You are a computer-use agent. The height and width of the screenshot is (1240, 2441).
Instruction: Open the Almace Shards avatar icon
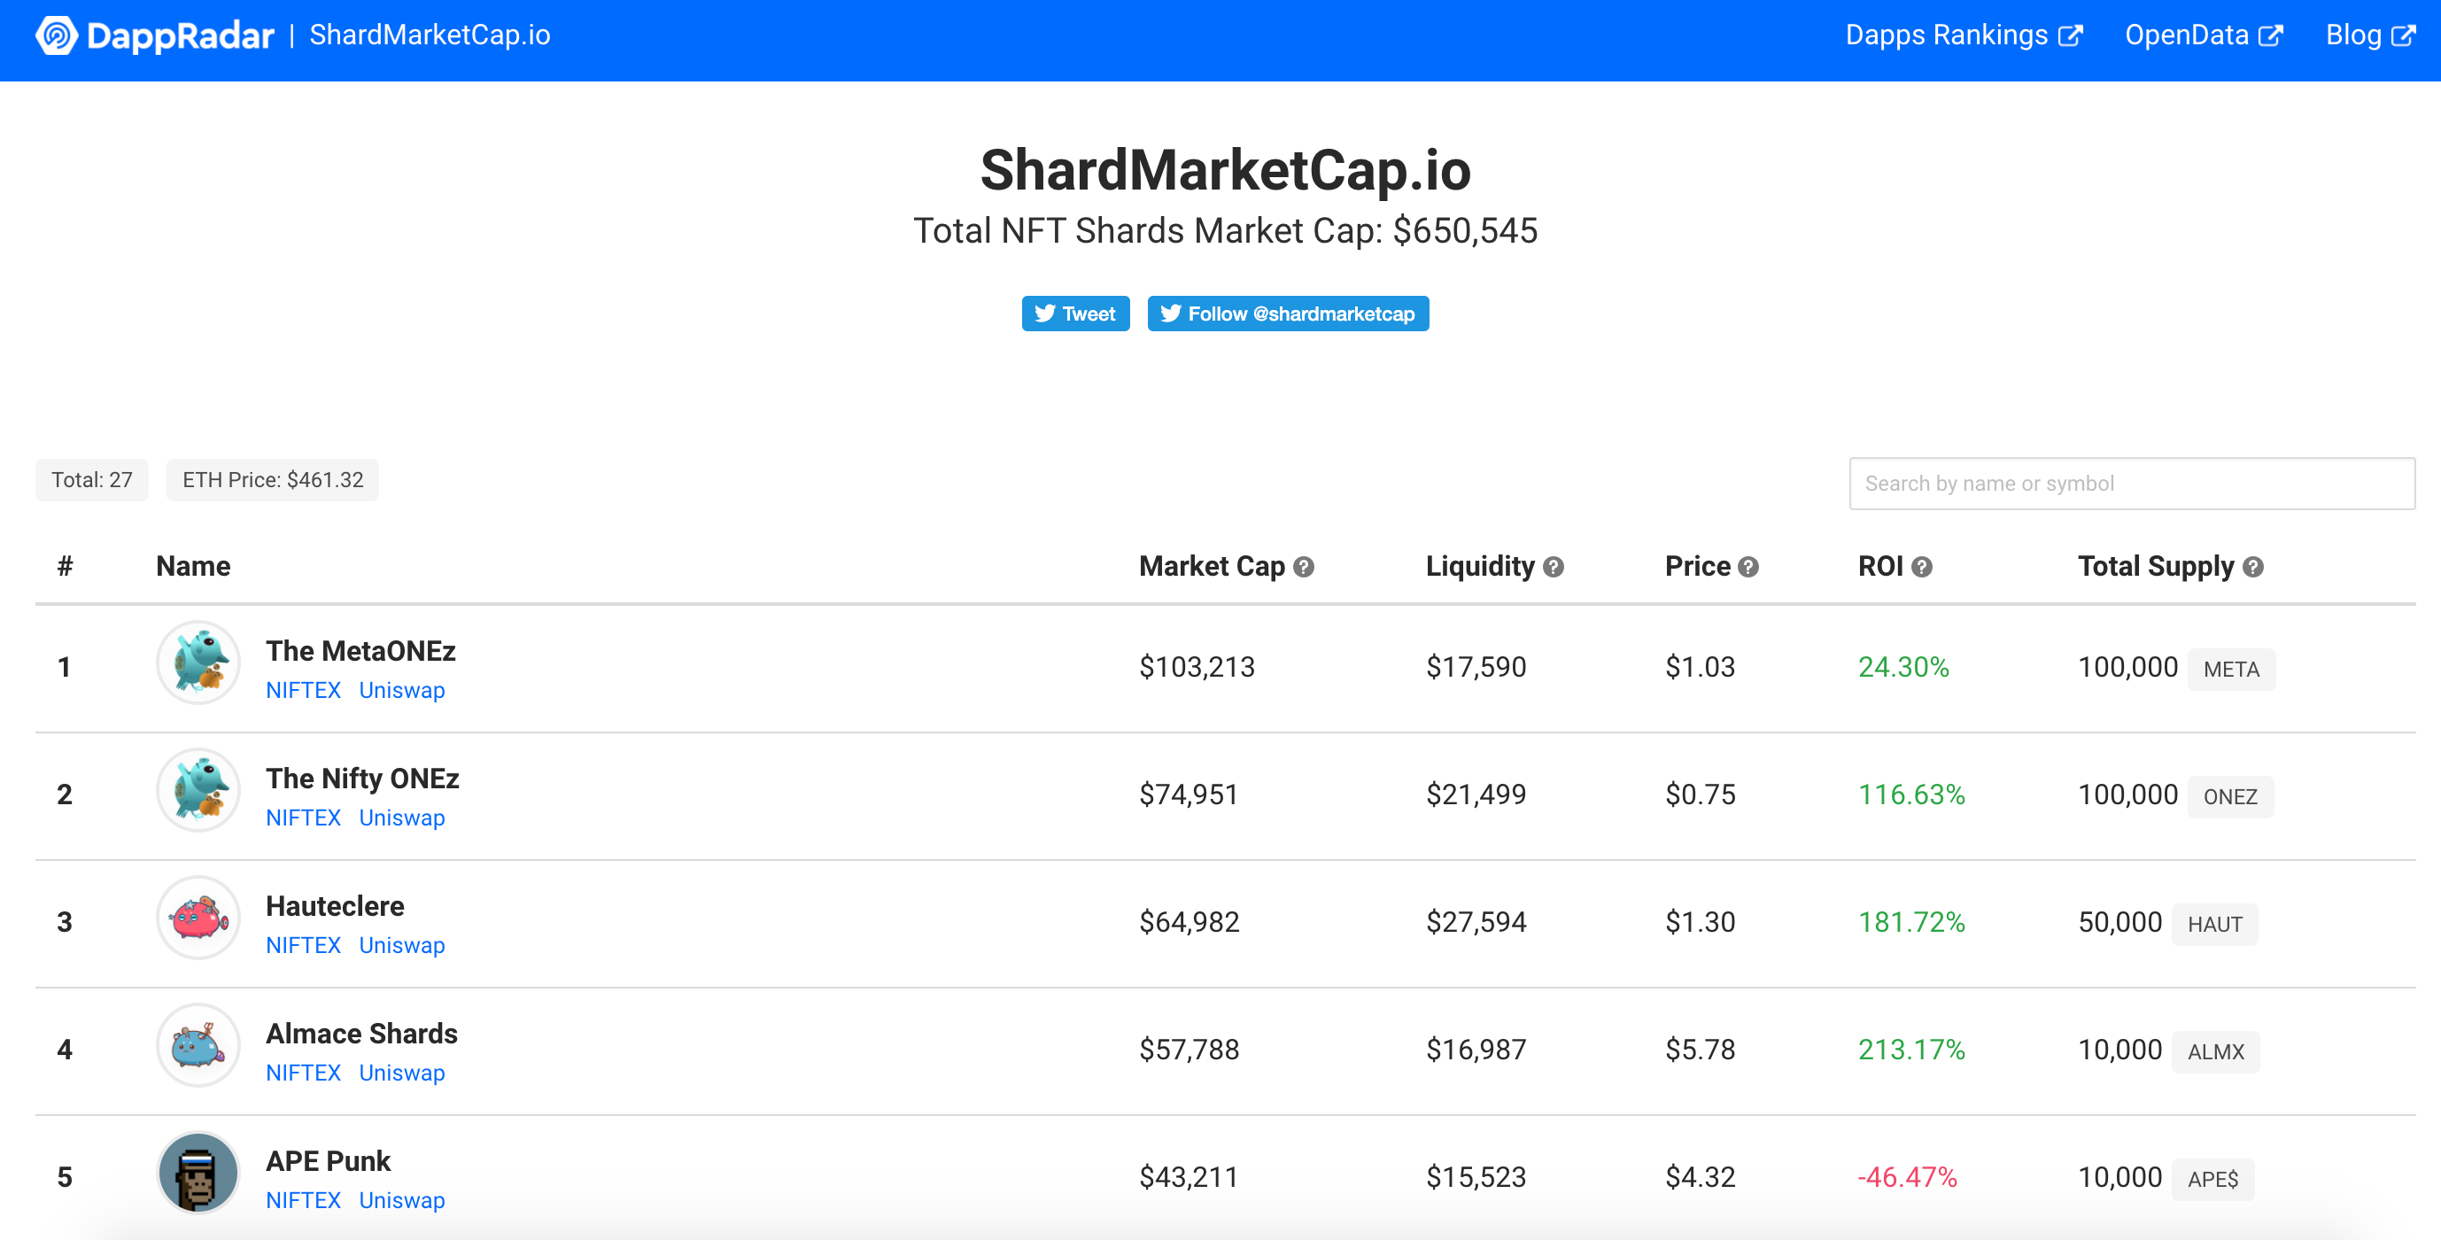(198, 1045)
